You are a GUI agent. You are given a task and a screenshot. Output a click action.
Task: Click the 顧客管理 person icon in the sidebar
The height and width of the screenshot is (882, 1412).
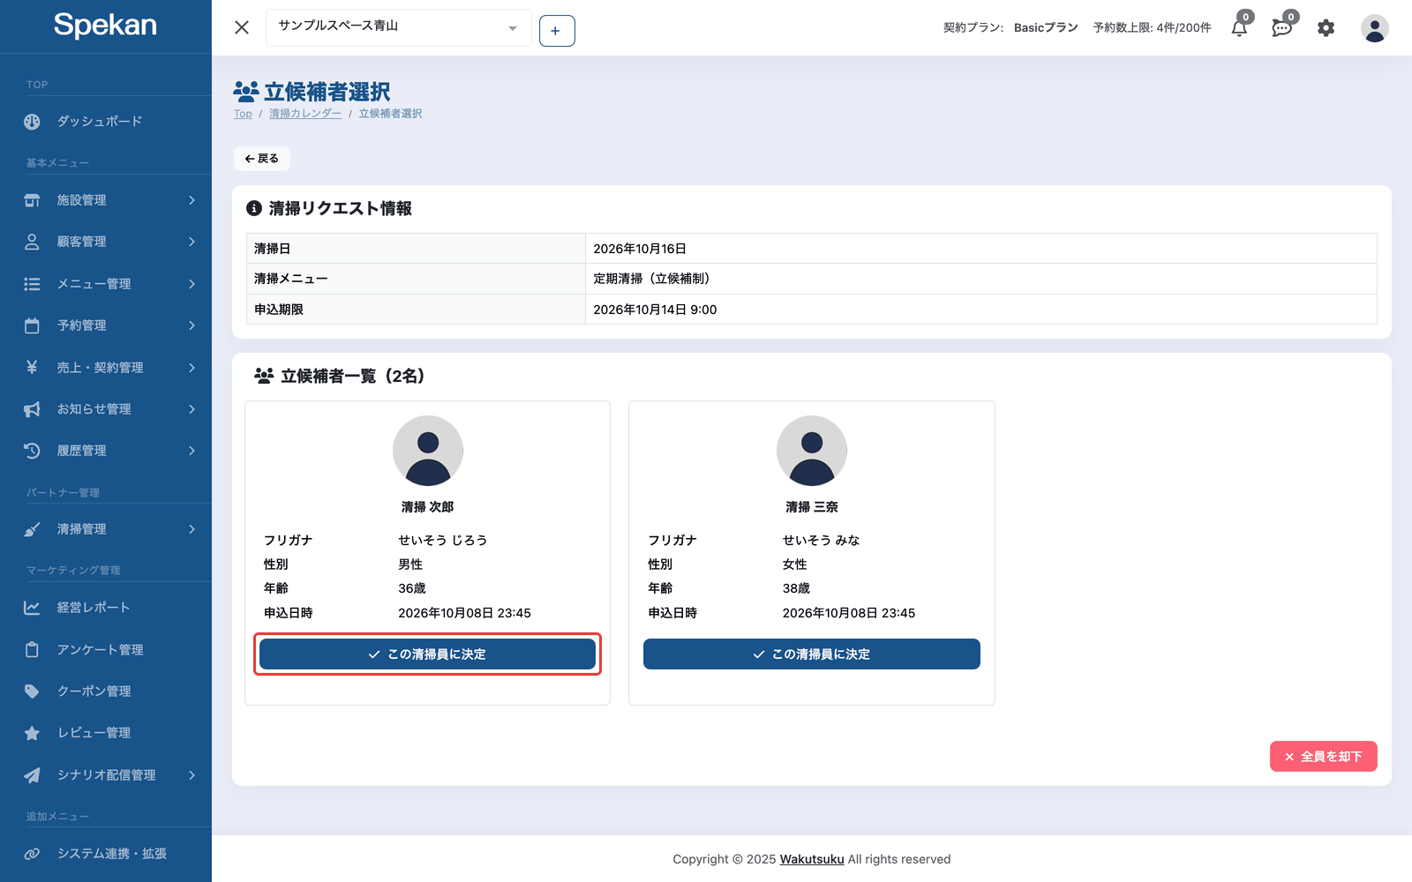(32, 242)
